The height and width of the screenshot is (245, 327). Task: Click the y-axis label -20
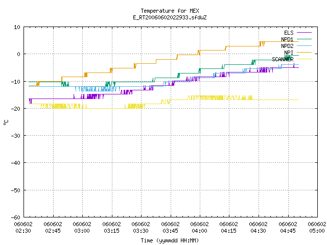click(x=16, y=109)
